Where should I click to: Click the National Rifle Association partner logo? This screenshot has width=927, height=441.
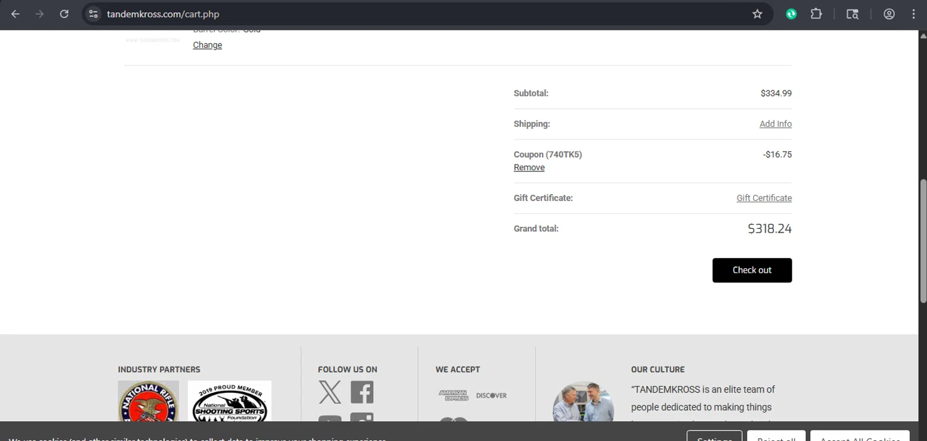(148, 401)
